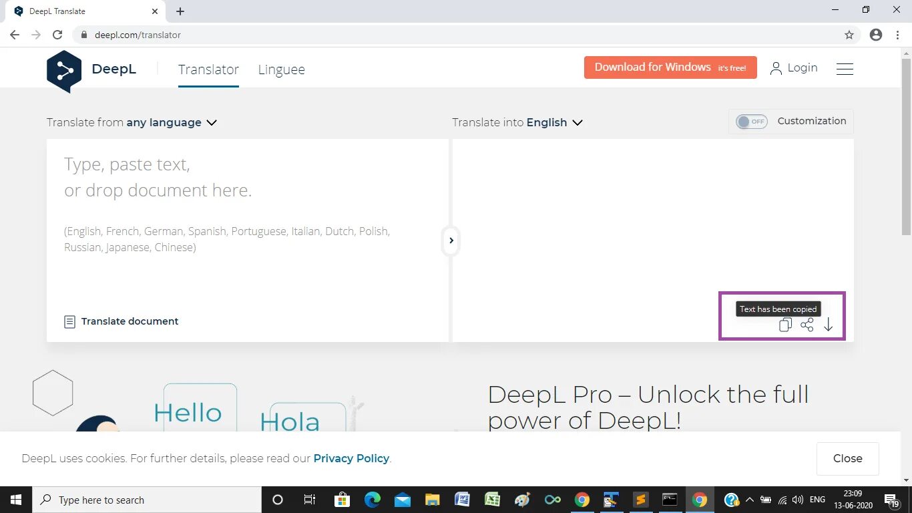
Task: Open network settings in the system tray
Action: pyautogui.click(x=782, y=500)
